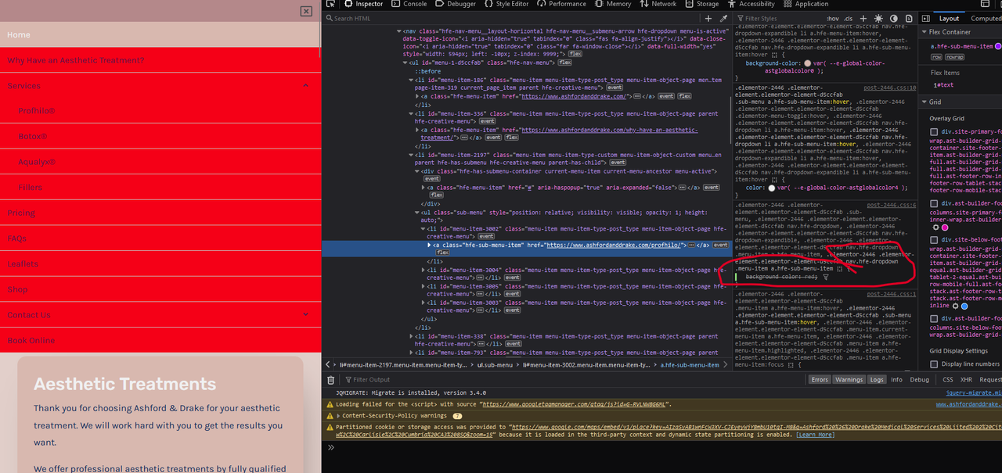
Task: Toggle the Errors console filter
Action: pyautogui.click(x=820, y=379)
